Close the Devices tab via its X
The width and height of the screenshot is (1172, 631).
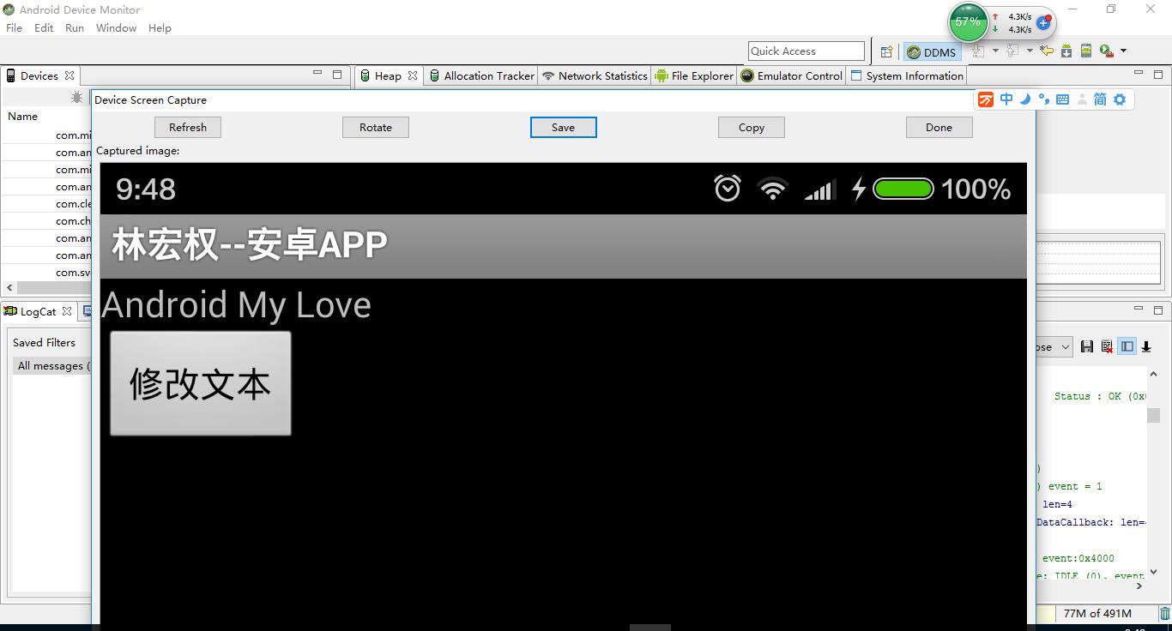pyautogui.click(x=69, y=75)
